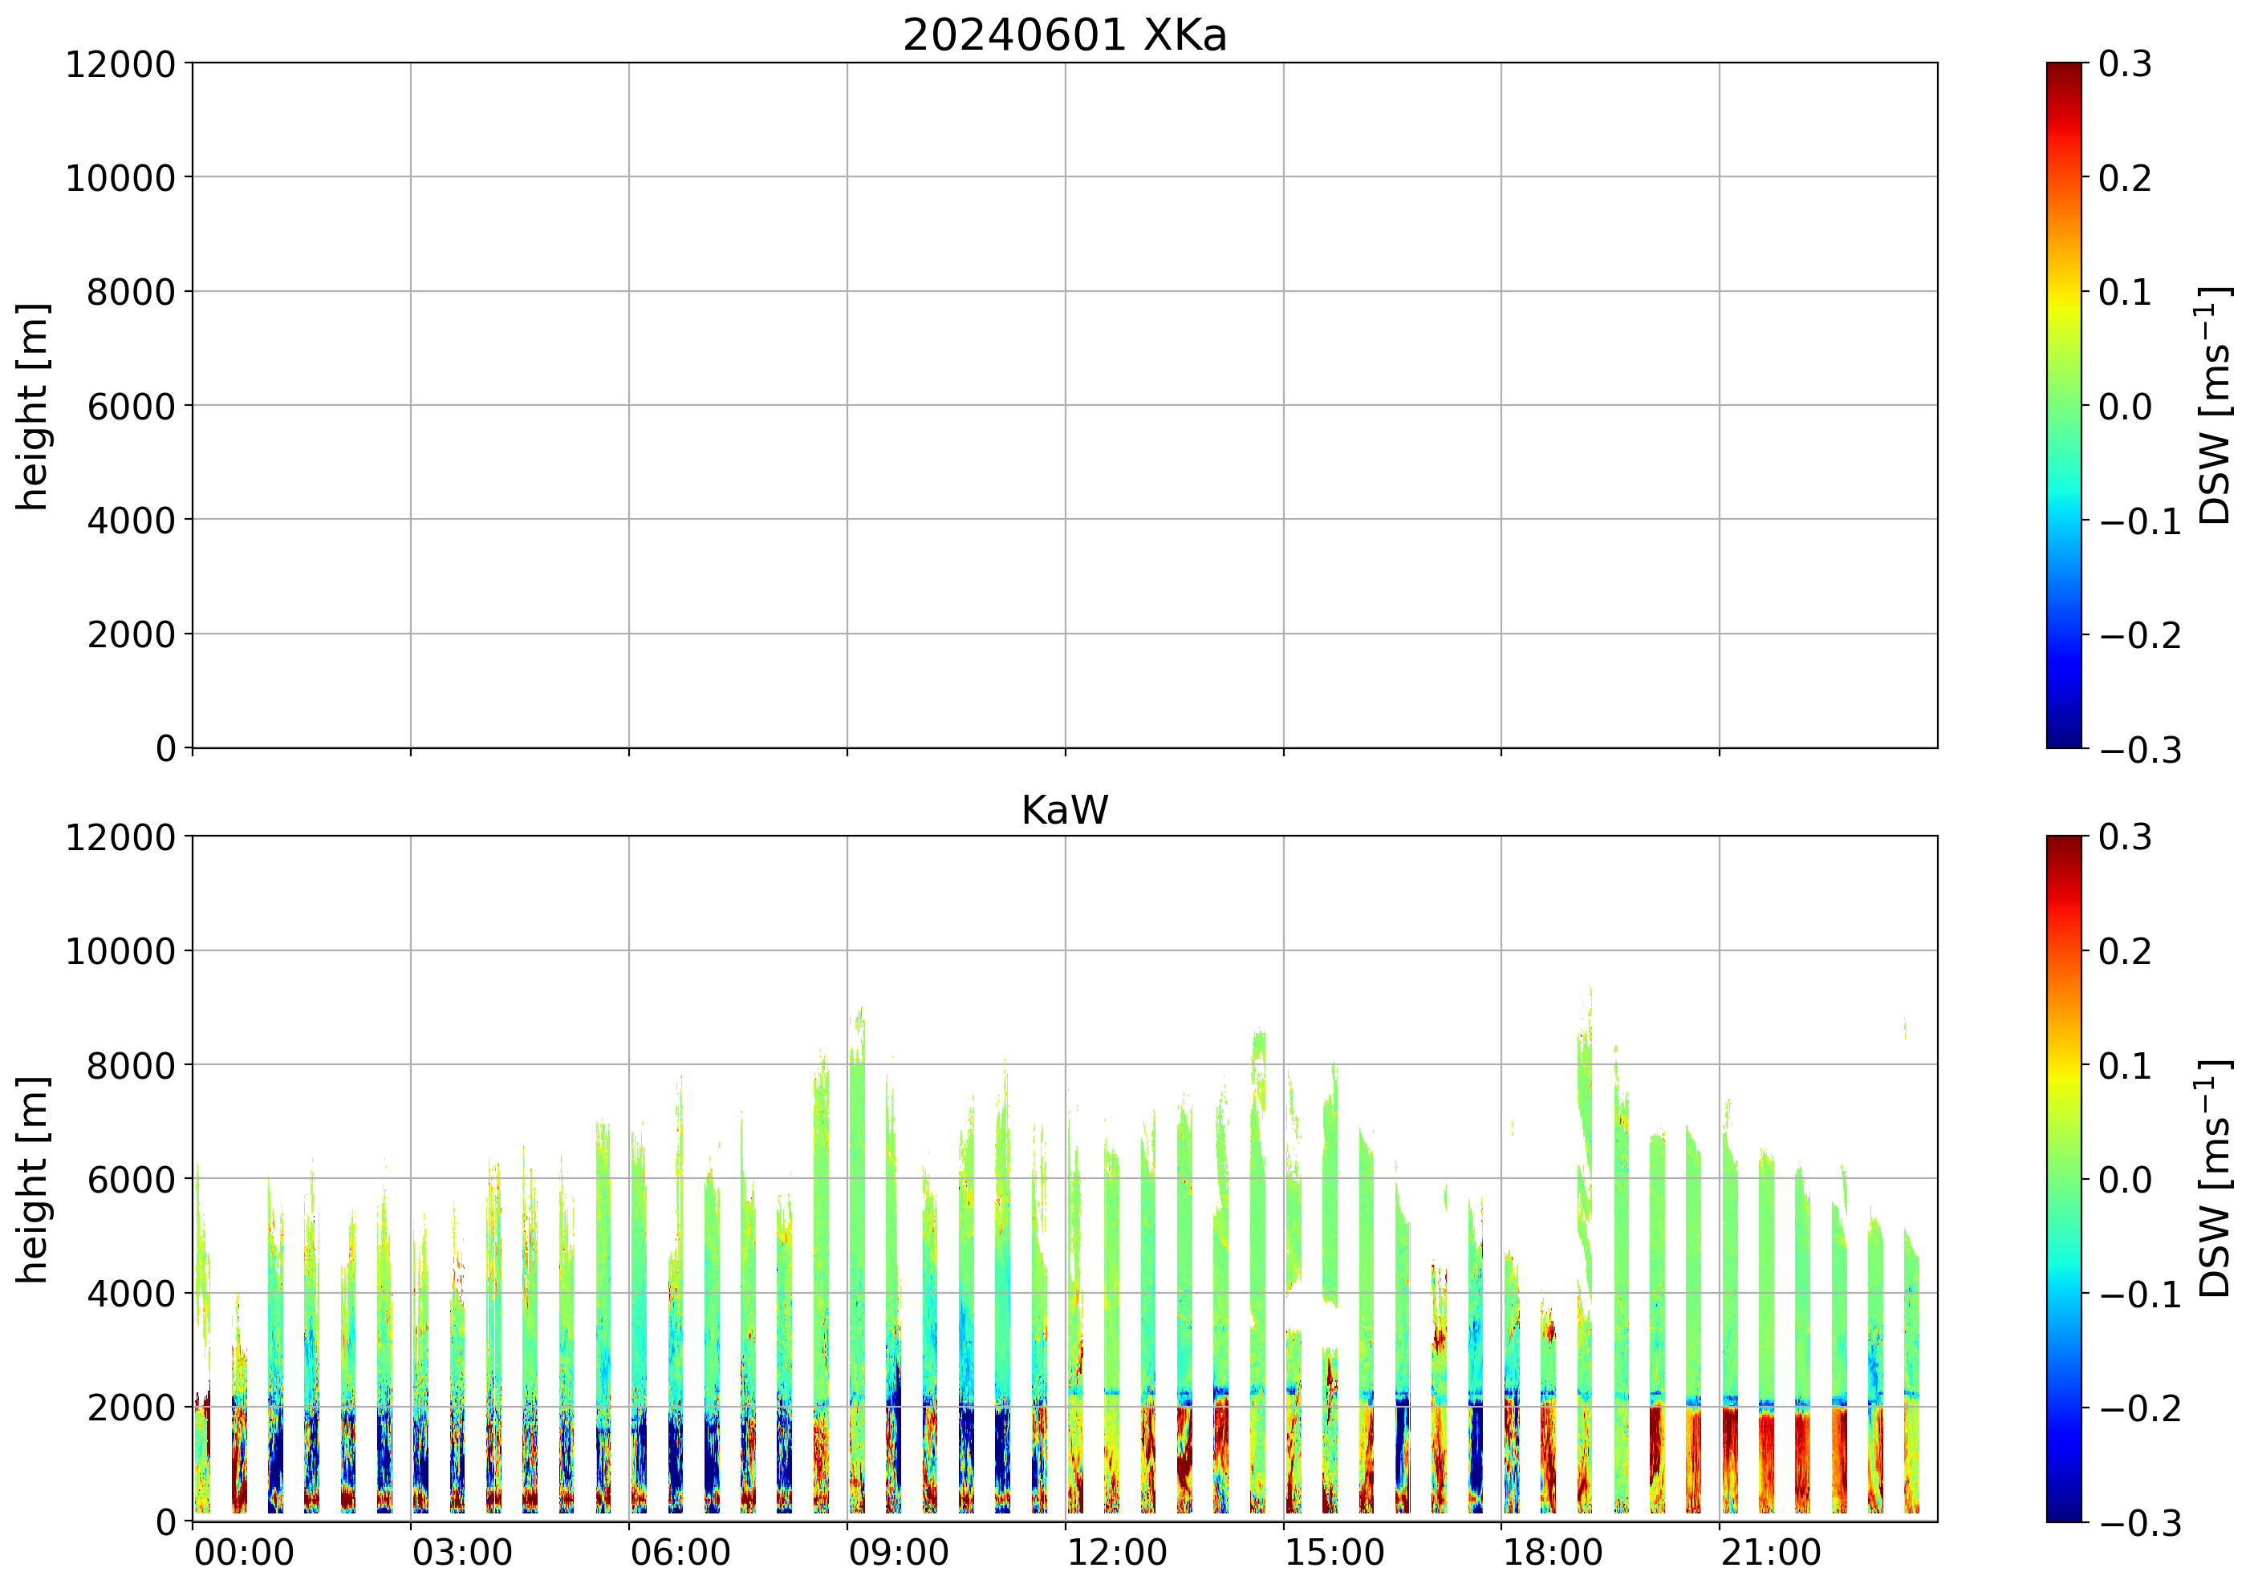Click the 06:00 time axis label

point(680,1554)
